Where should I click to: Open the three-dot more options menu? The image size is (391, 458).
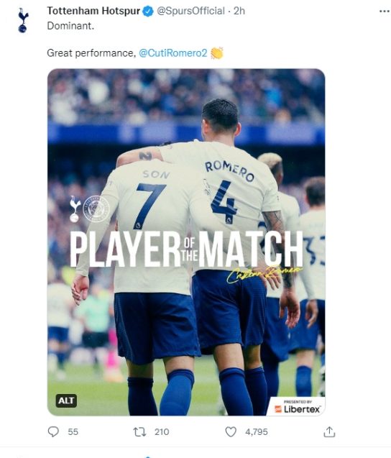coord(385,11)
